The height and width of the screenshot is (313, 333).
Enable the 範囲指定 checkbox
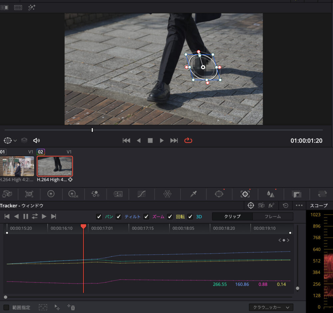coord(6,307)
